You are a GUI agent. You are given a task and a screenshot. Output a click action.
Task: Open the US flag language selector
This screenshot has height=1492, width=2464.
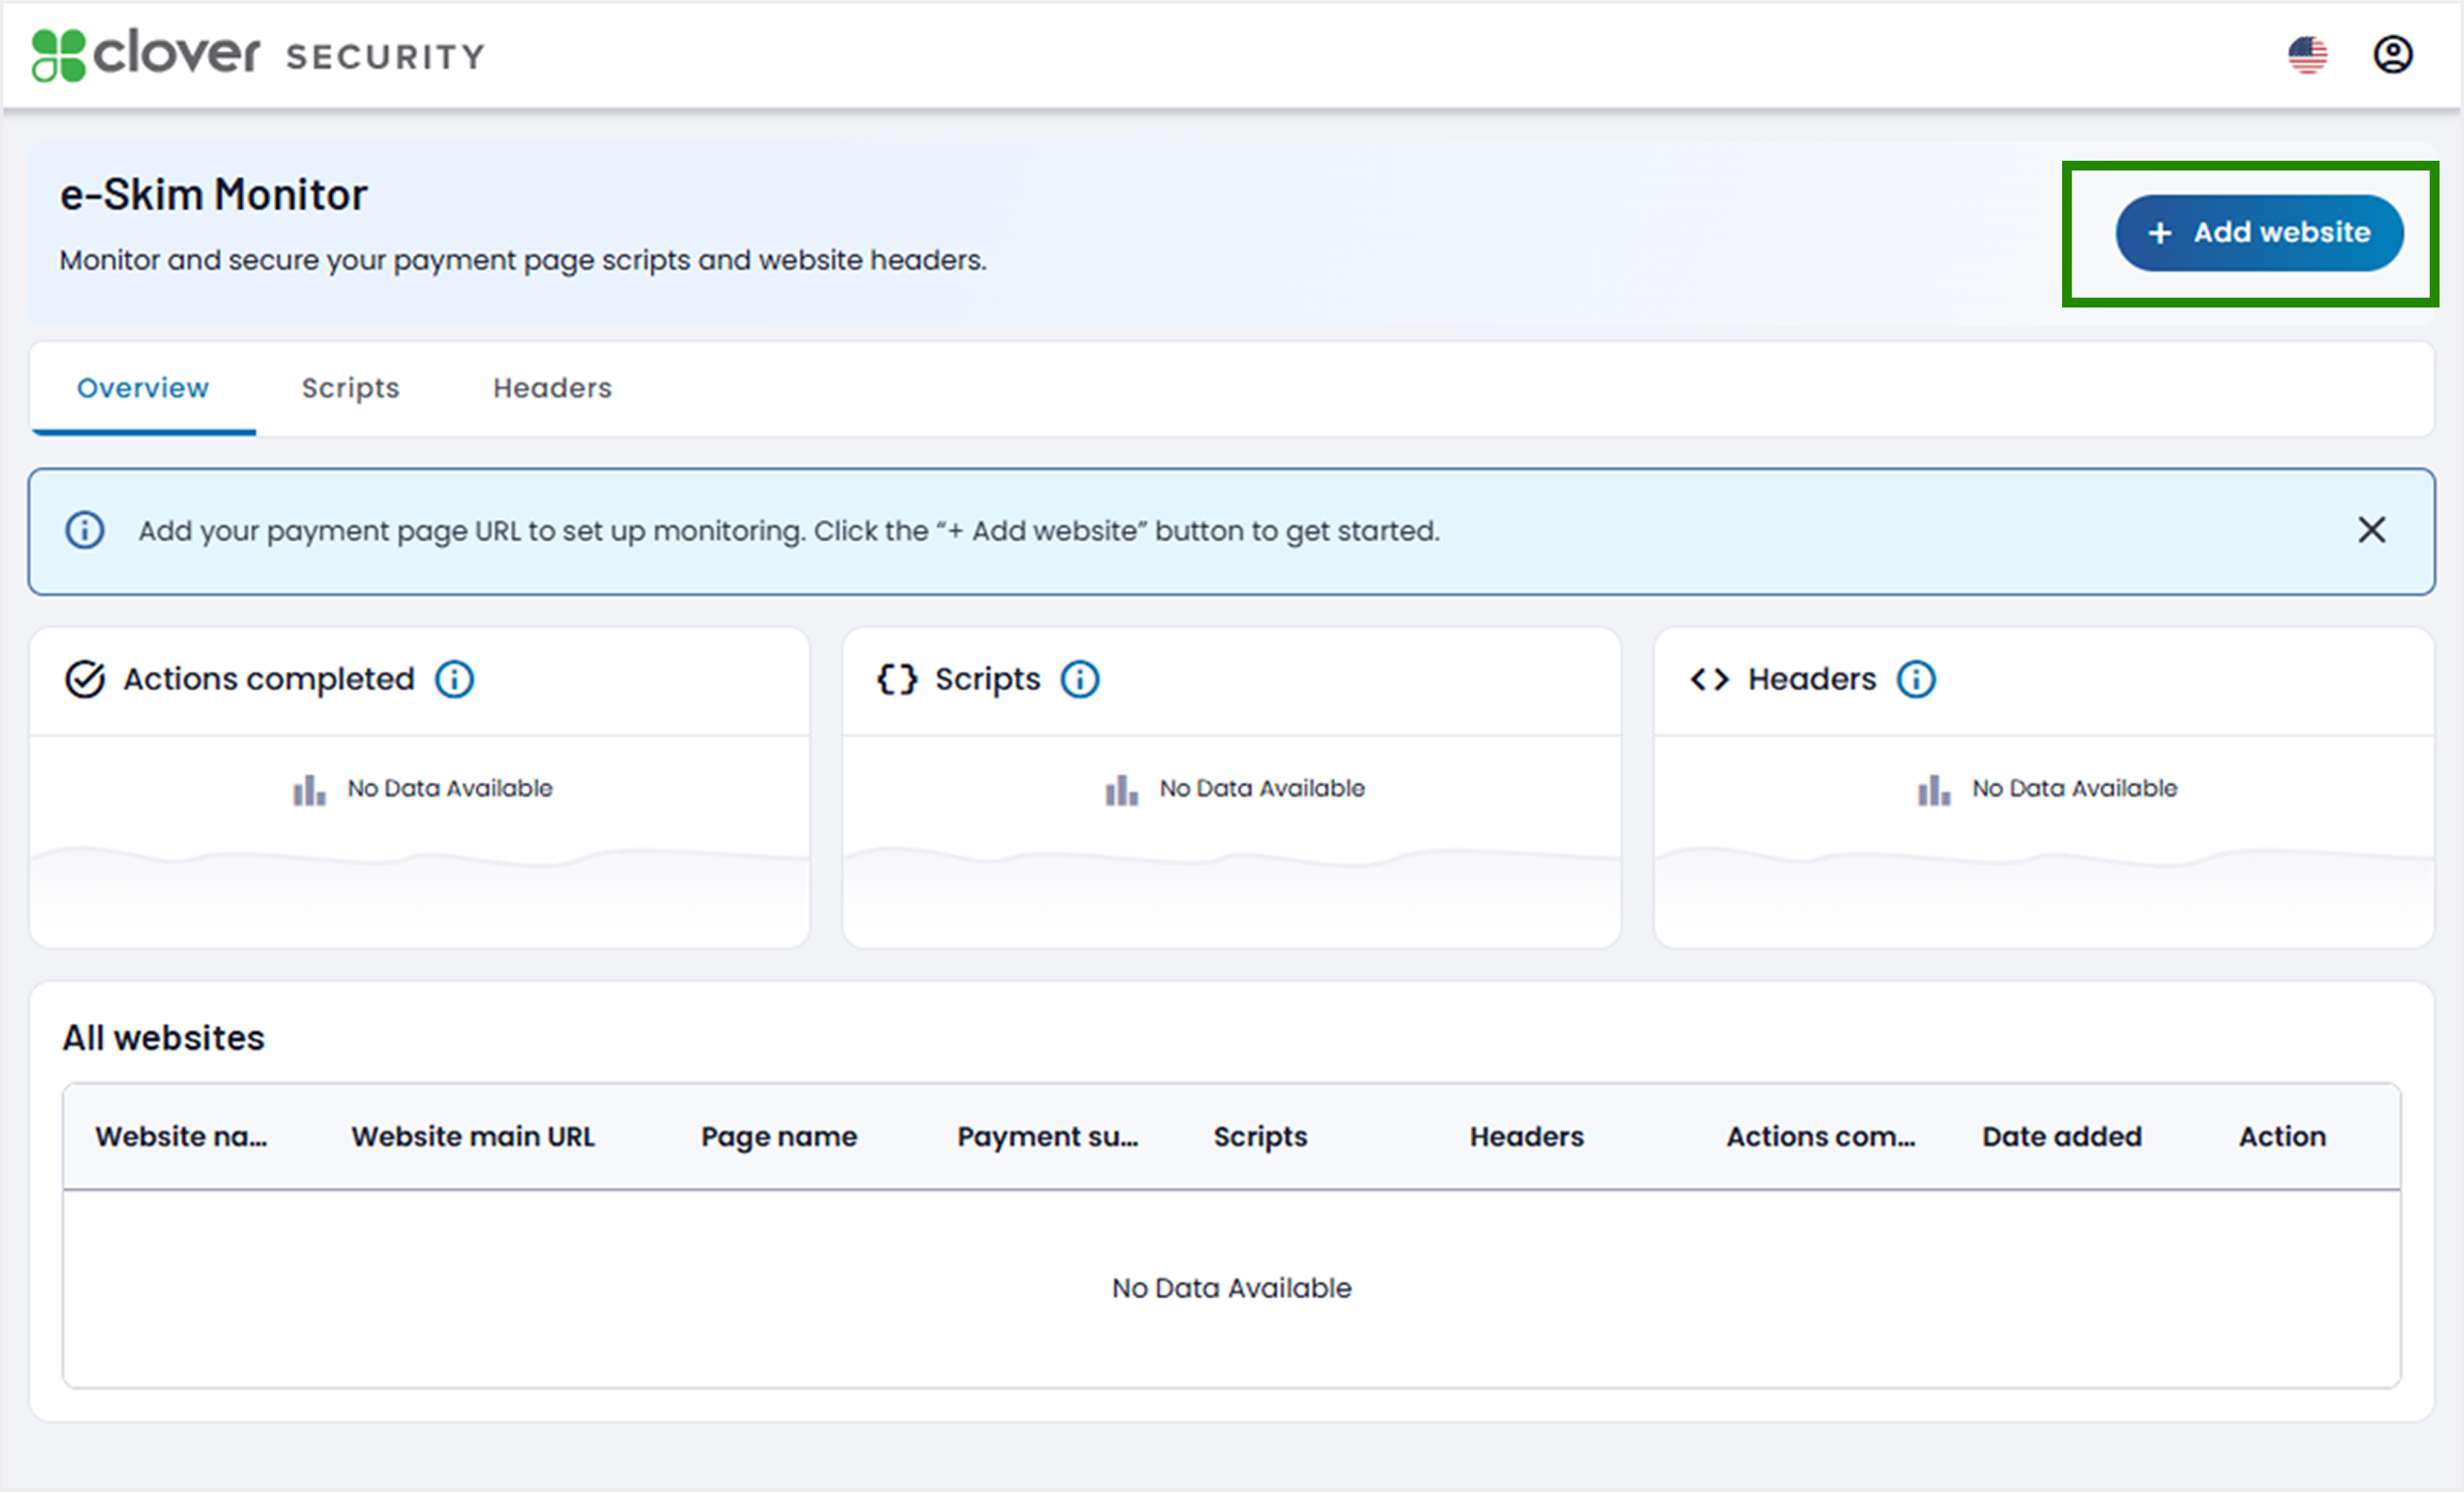(x=2307, y=55)
